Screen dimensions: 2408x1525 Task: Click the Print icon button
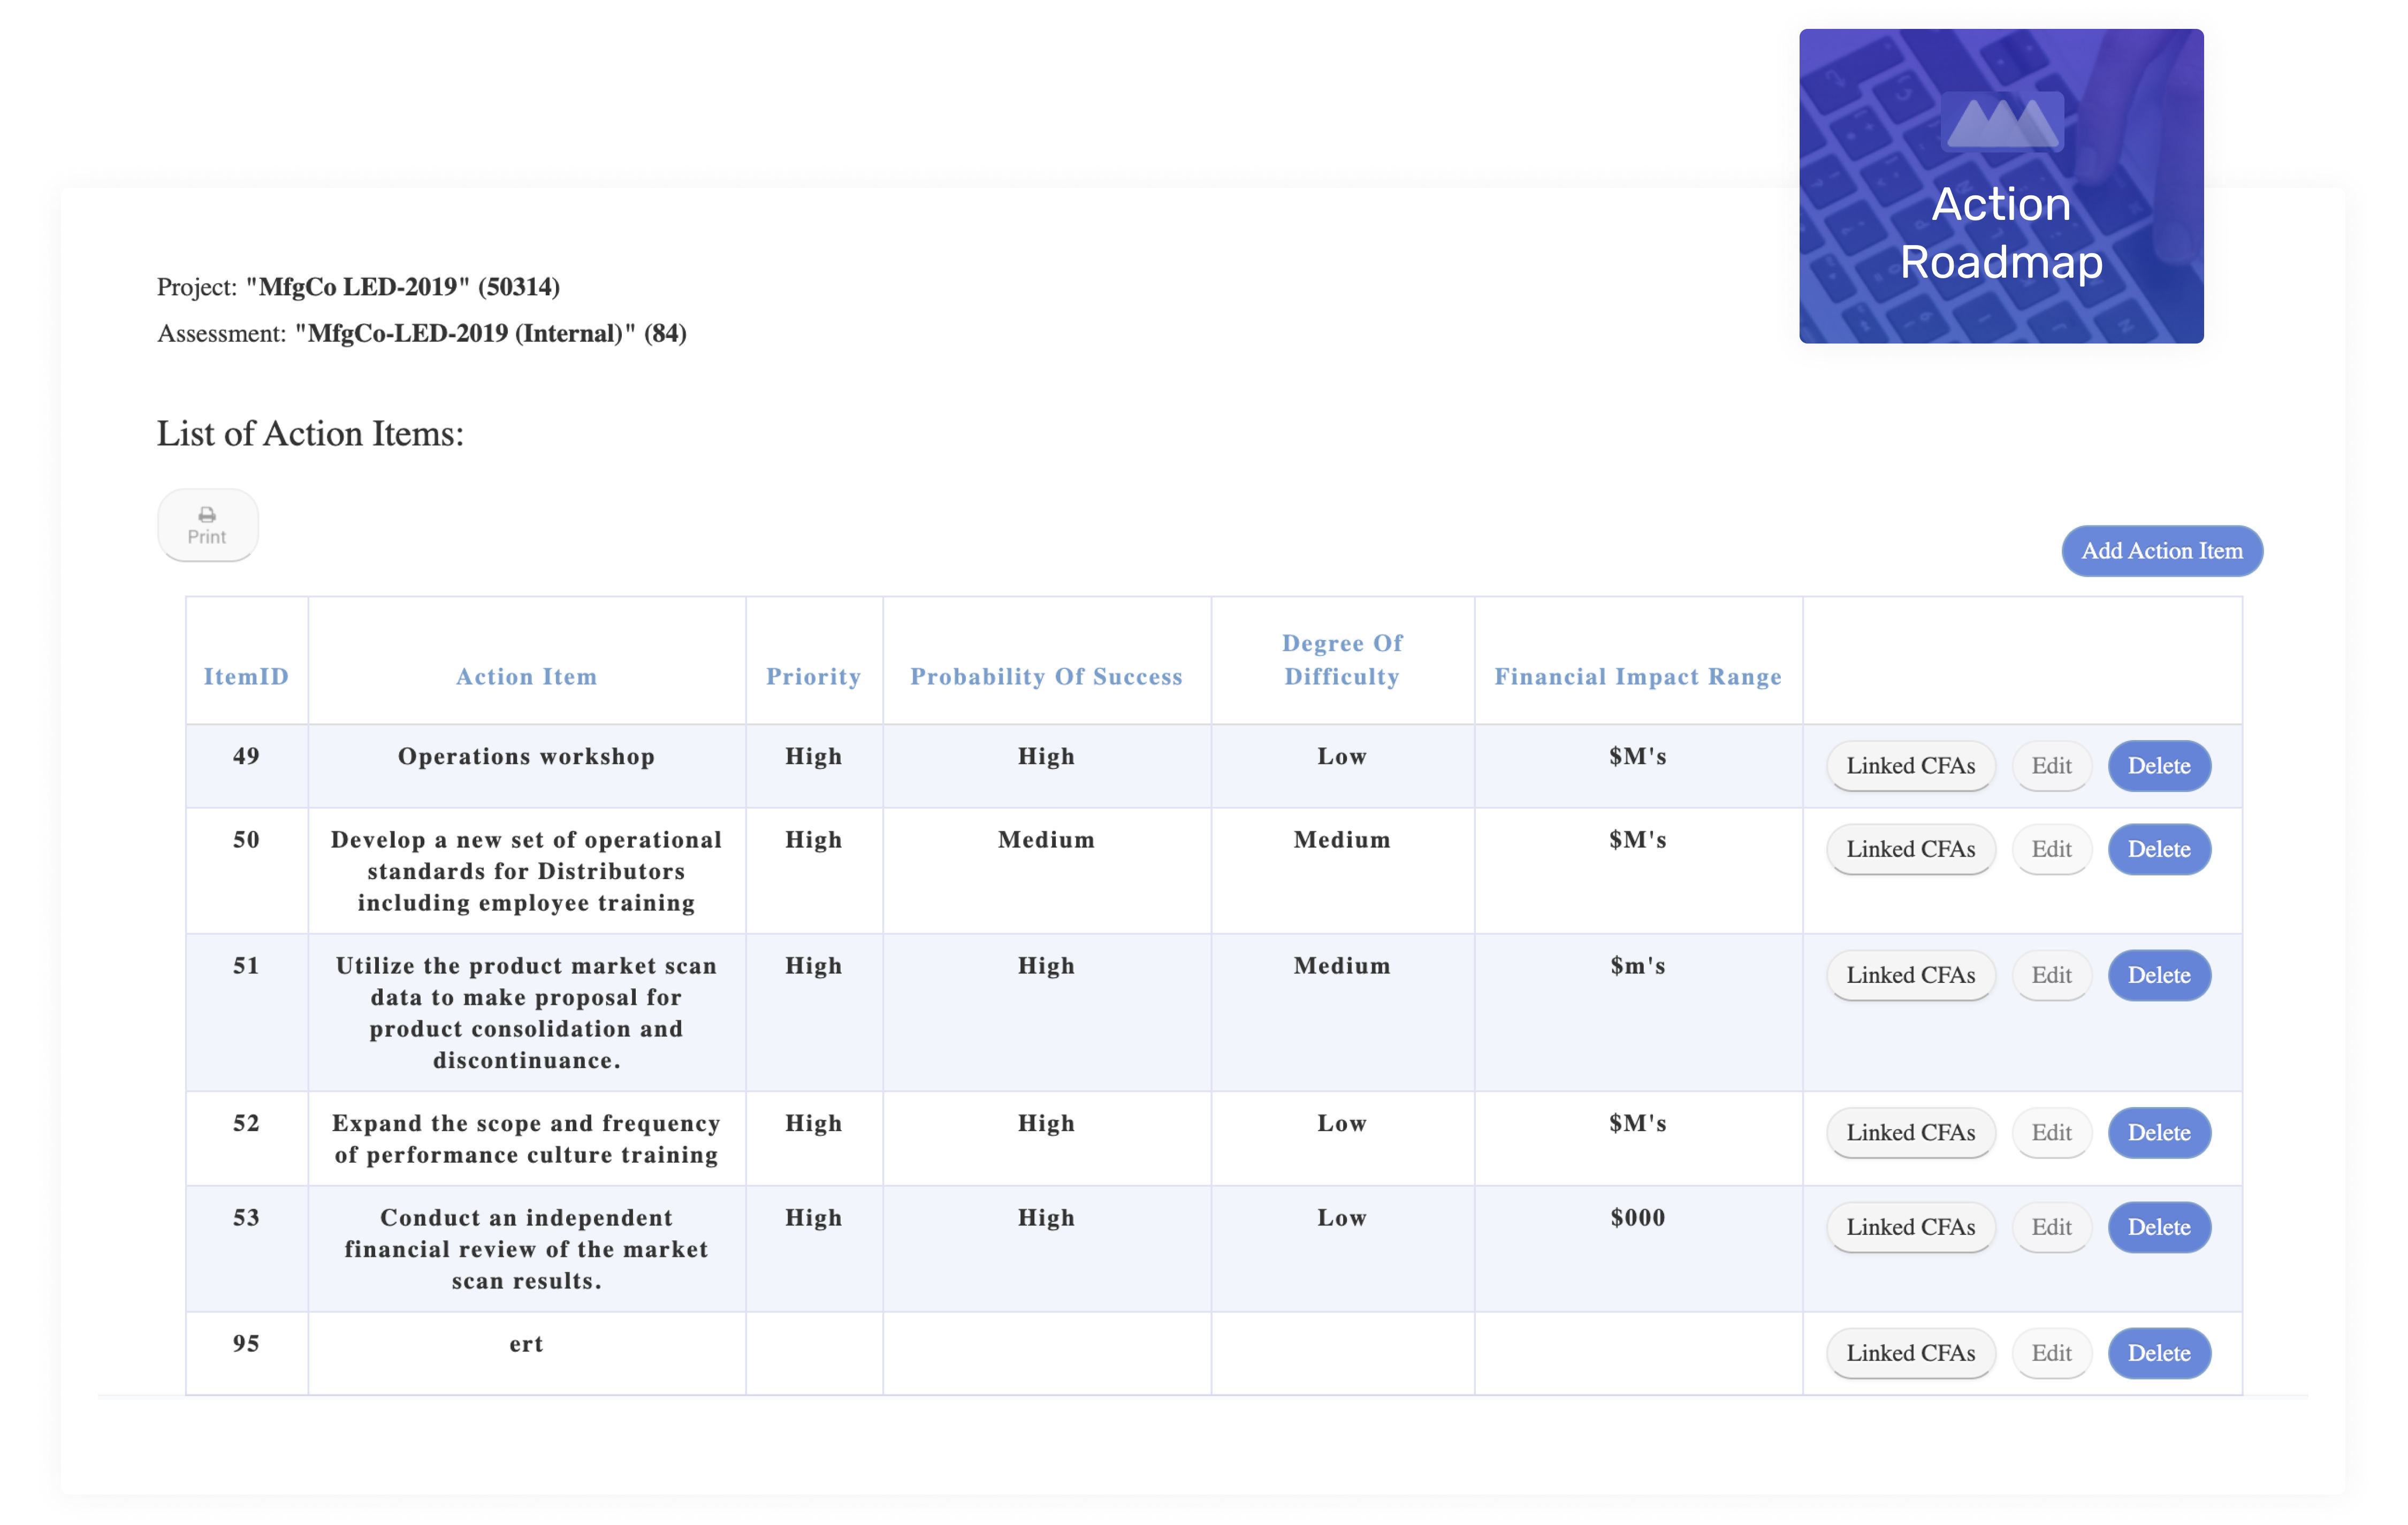click(x=208, y=525)
